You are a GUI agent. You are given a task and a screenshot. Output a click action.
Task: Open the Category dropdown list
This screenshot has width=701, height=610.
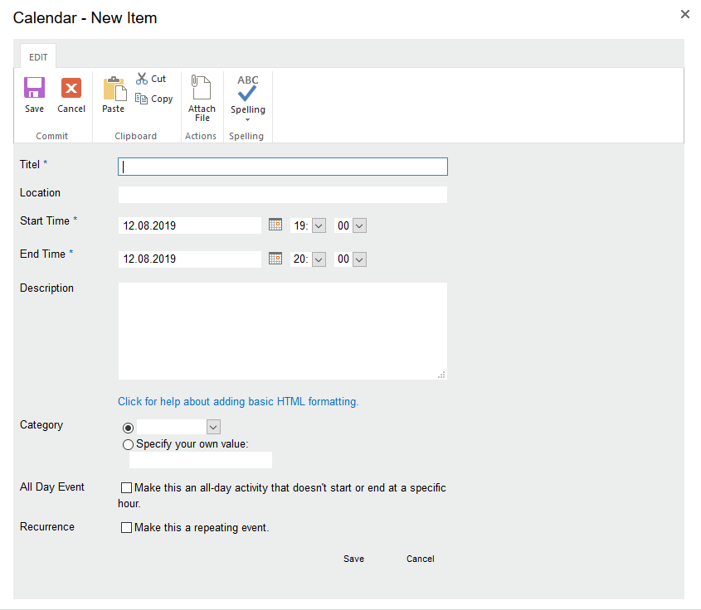212,427
